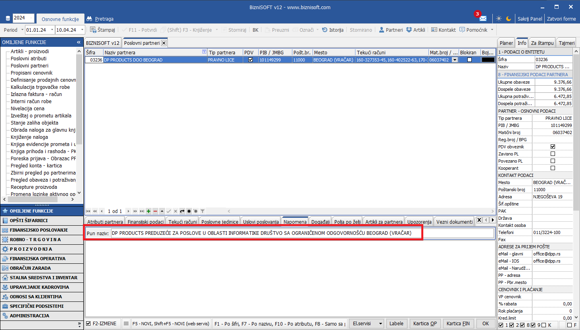Switch to the Tekući računi tab
Viewport: 580px width, 330px height.
182,222
